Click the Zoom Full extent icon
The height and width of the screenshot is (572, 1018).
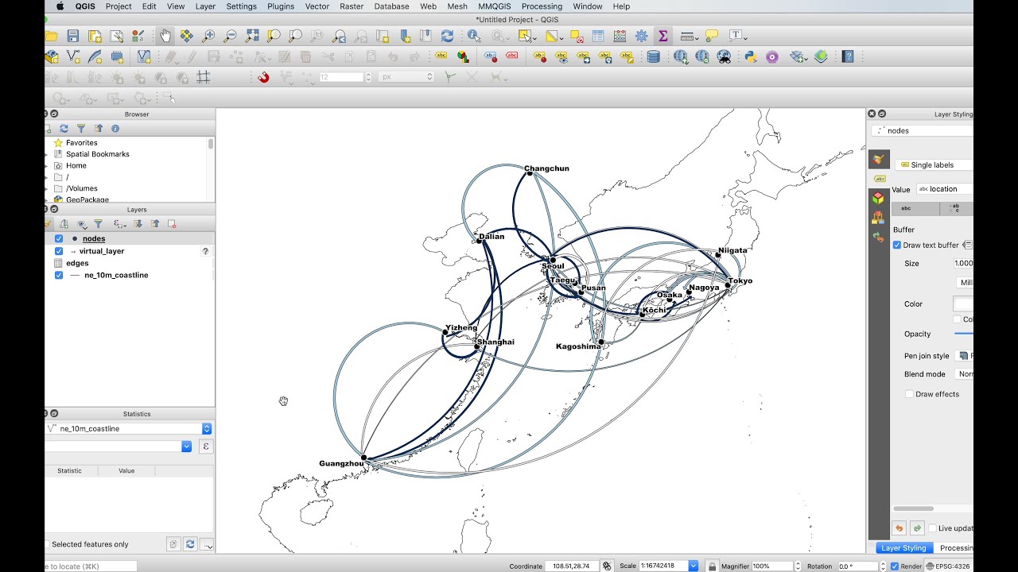click(252, 36)
